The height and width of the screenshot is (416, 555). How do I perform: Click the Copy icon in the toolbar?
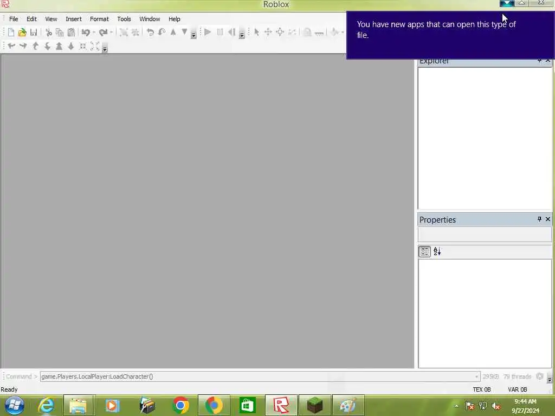(x=60, y=32)
